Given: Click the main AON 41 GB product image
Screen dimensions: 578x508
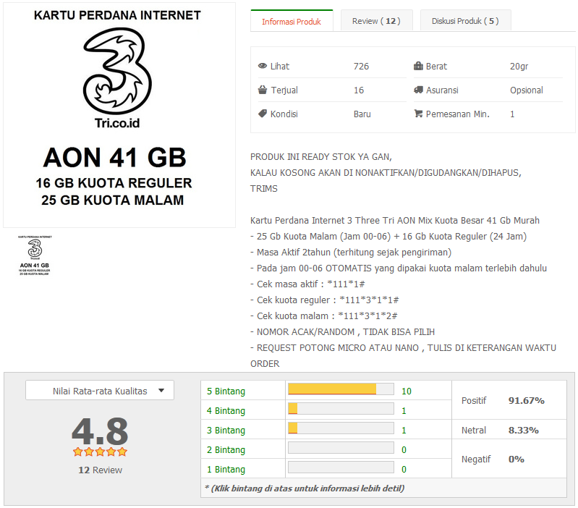Looking at the screenshot, I should [x=119, y=115].
